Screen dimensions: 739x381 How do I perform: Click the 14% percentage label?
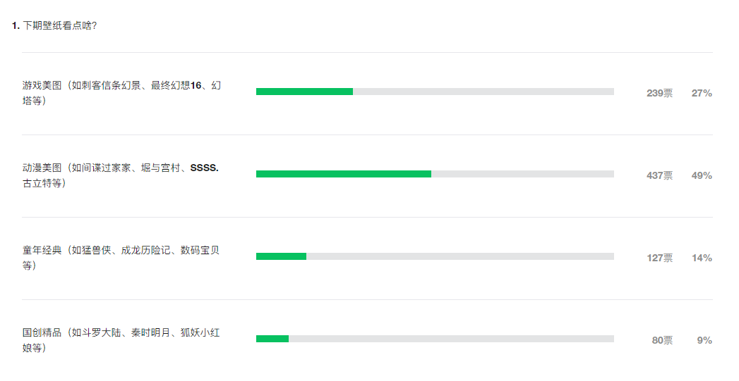[x=702, y=258]
